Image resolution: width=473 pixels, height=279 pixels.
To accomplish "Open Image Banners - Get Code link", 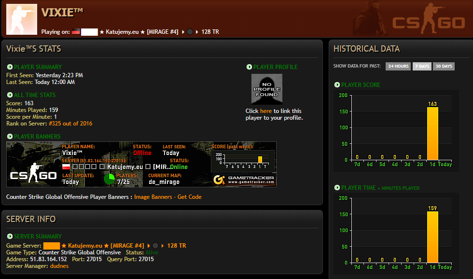I will point(168,197).
